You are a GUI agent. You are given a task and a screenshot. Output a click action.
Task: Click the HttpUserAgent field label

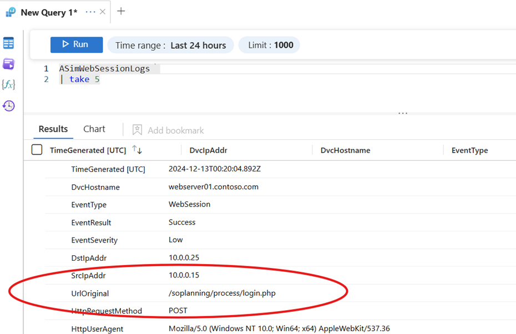click(x=97, y=329)
